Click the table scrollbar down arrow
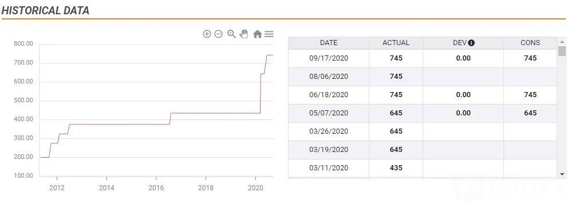 click(562, 174)
